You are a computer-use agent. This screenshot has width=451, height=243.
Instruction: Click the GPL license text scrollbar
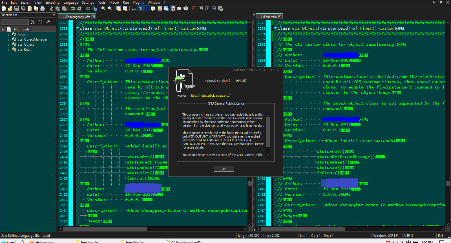point(268,134)
